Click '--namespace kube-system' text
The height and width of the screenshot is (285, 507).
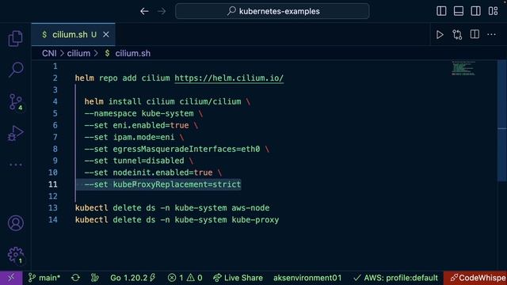tap(139, 114)
